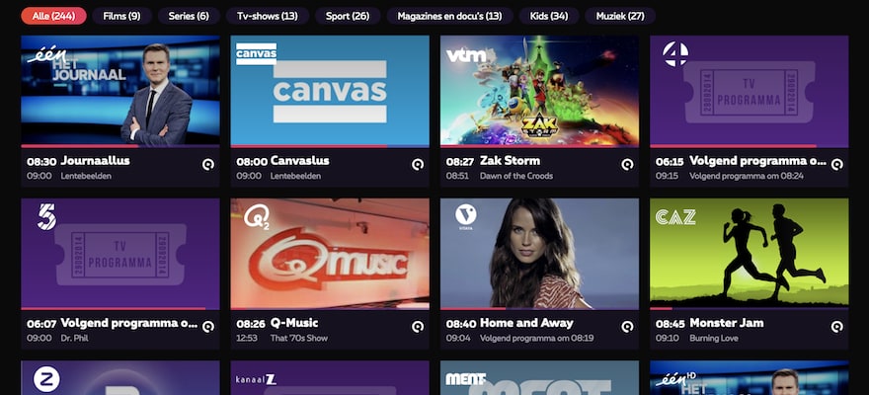The image size is (869, 395).
Task: Open the Het Journaal thumbnail on één
Action: point(120,90)
